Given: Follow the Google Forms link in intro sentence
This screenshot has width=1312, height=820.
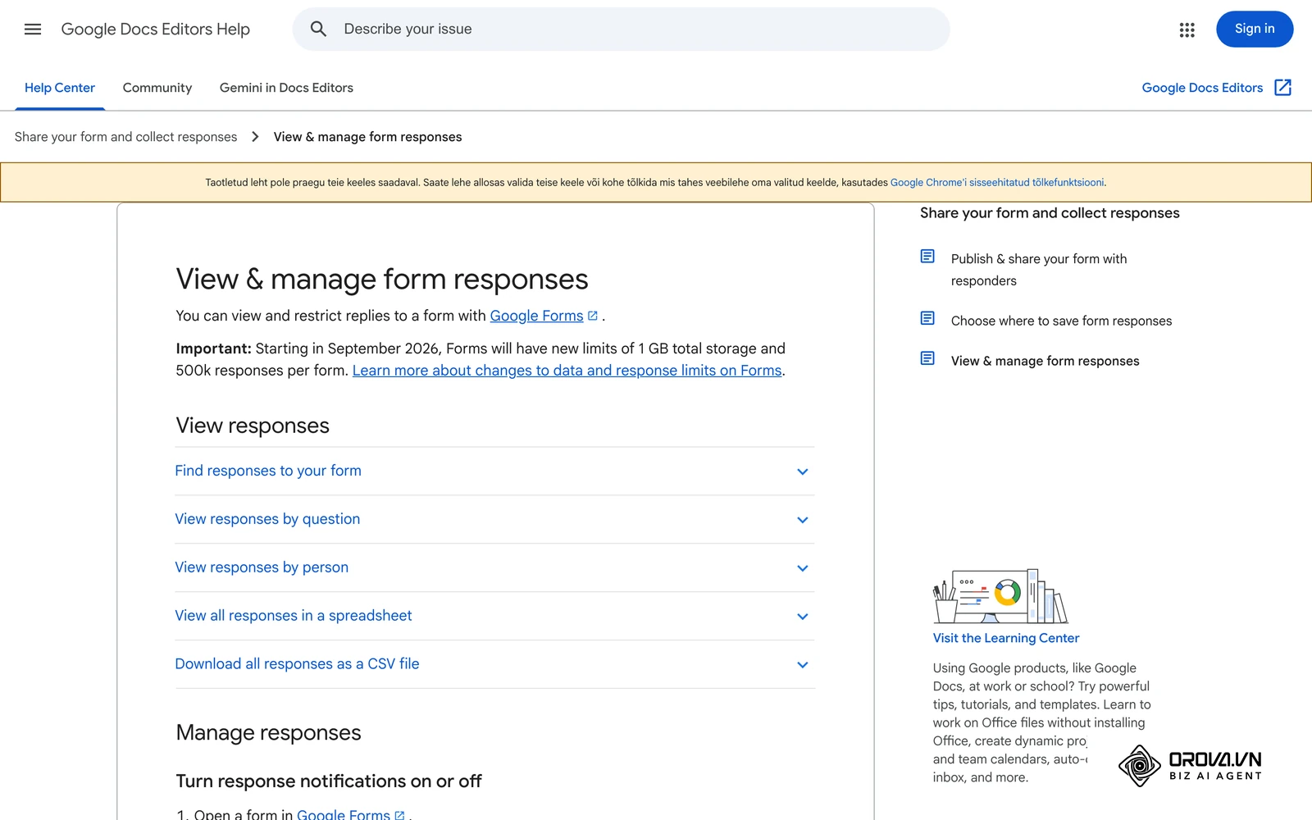Looking at the screenshot, I should [536, 316].
